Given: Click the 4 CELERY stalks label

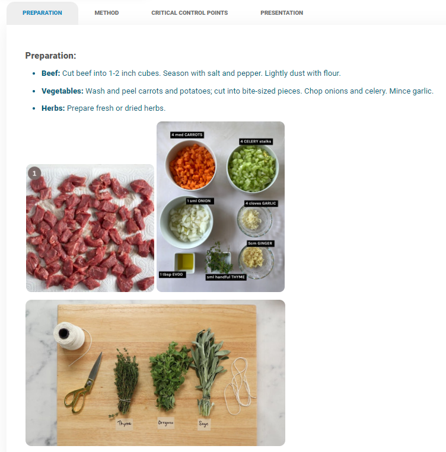Looking at the screenshot, I should (256, 142).
